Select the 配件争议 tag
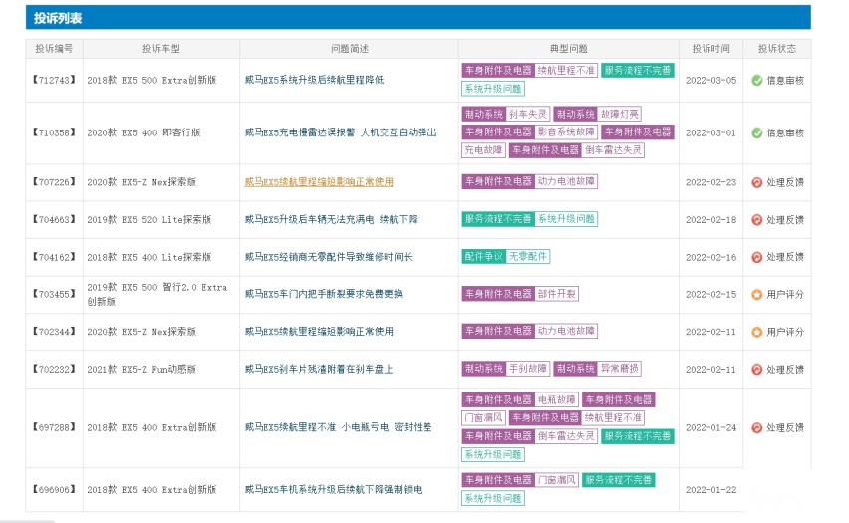This screenshot has height=523, width=849. [483, 256]
